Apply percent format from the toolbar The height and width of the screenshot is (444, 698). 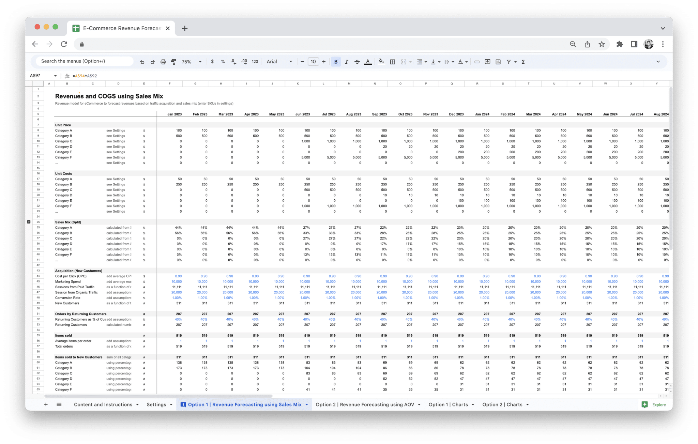223,62
